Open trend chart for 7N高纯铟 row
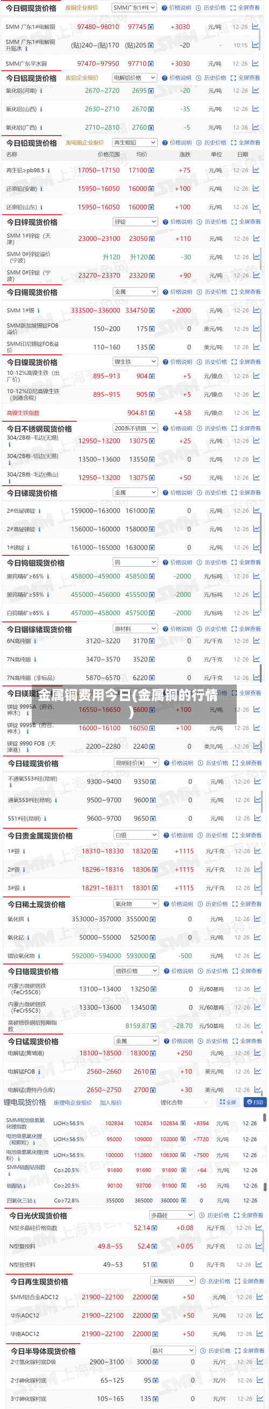Image resolution: width=269 pixels, height=1409 pixels. click(257, 659)
